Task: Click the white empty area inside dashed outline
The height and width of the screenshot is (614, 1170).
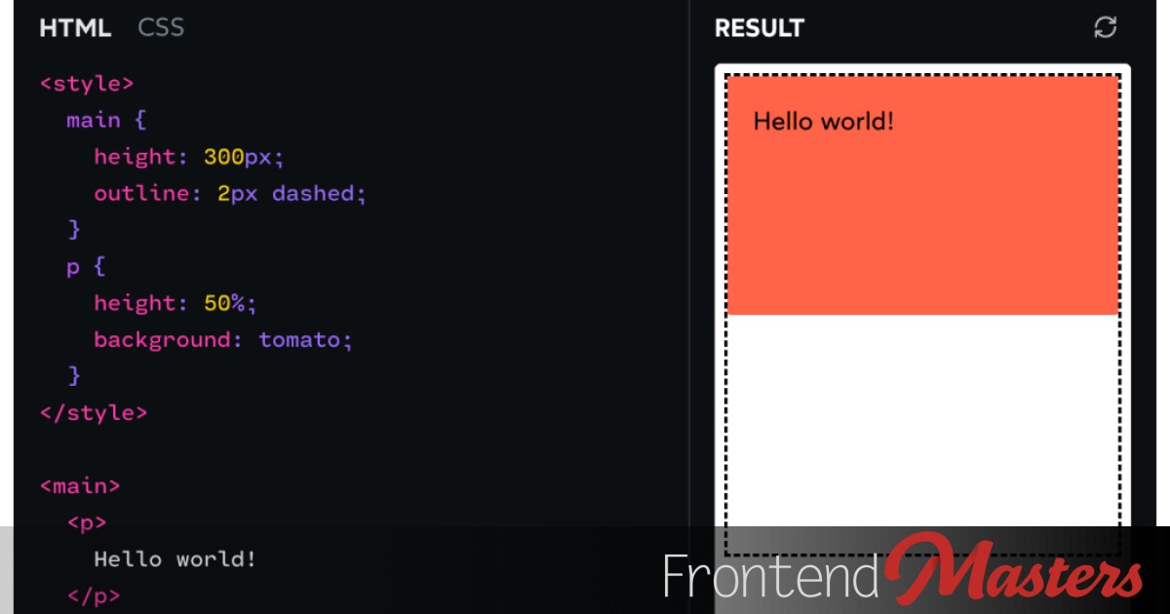Action: (922, 420)
